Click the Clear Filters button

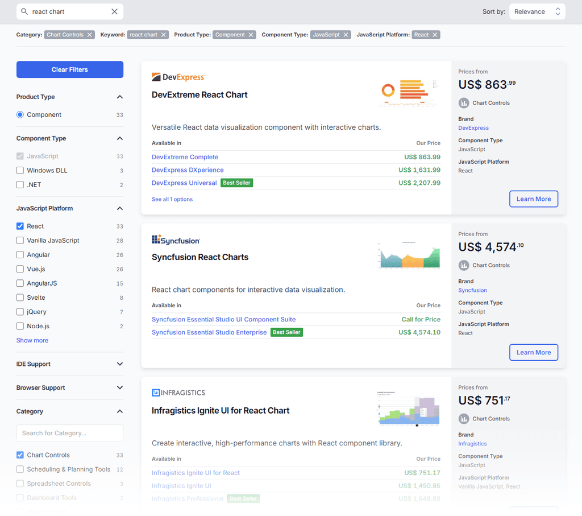tap(70, 69)
